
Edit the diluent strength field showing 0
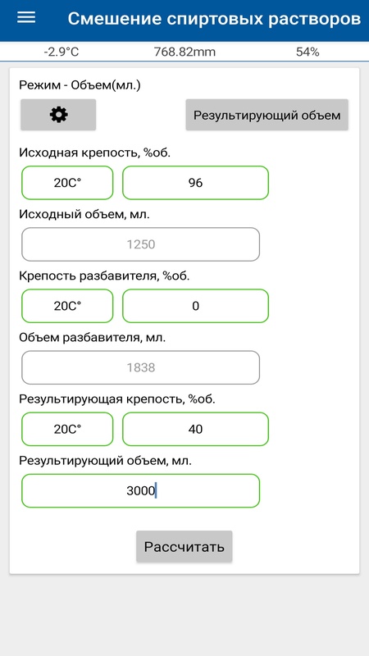coord(195,306)
